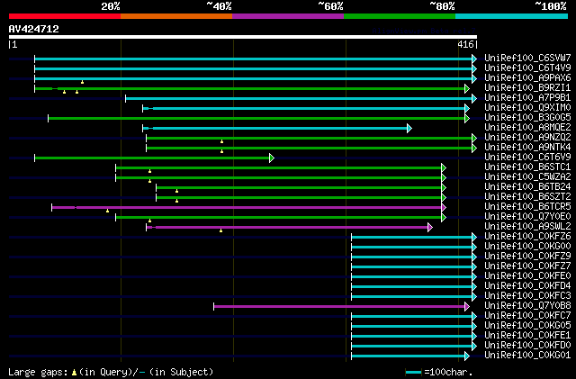This screenshot has width=576, height=379.
Task: Click the arrowhead ending the UniRef100_Q9XIM0 alignment
Action: 467,108
